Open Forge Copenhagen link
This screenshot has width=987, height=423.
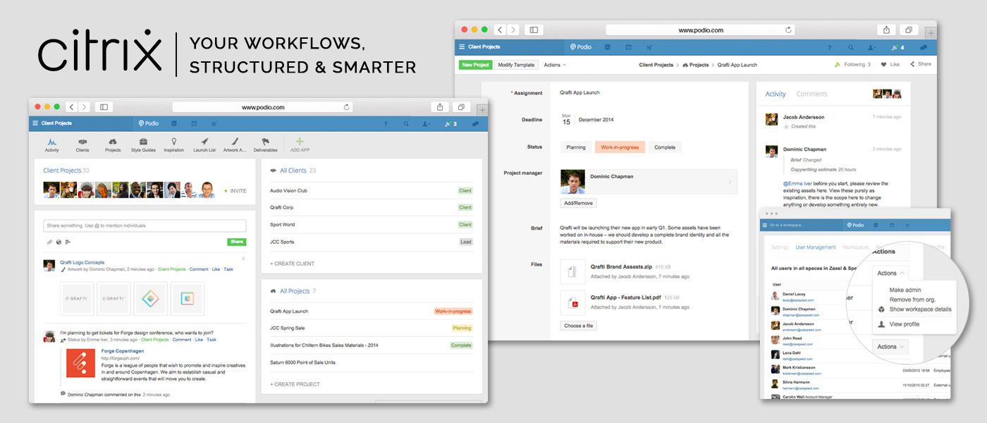tap(123, 350)
